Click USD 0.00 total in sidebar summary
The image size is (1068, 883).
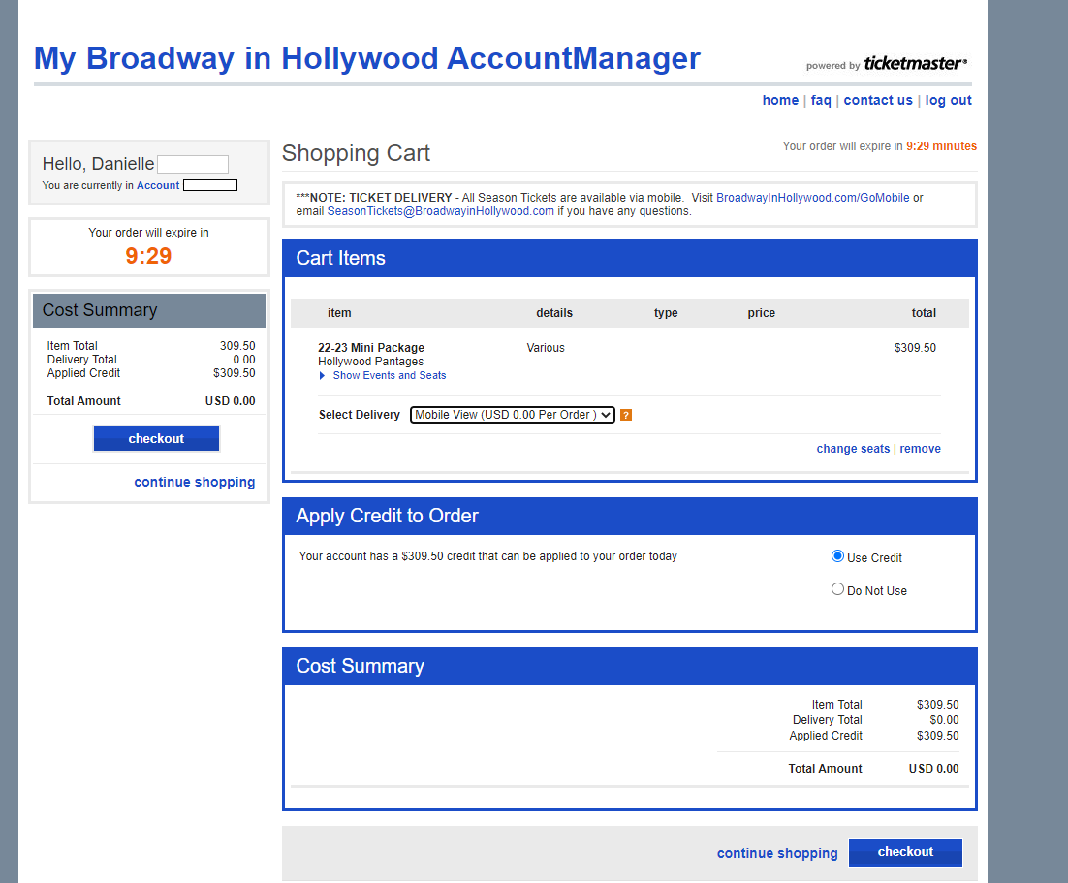[231, 401]
